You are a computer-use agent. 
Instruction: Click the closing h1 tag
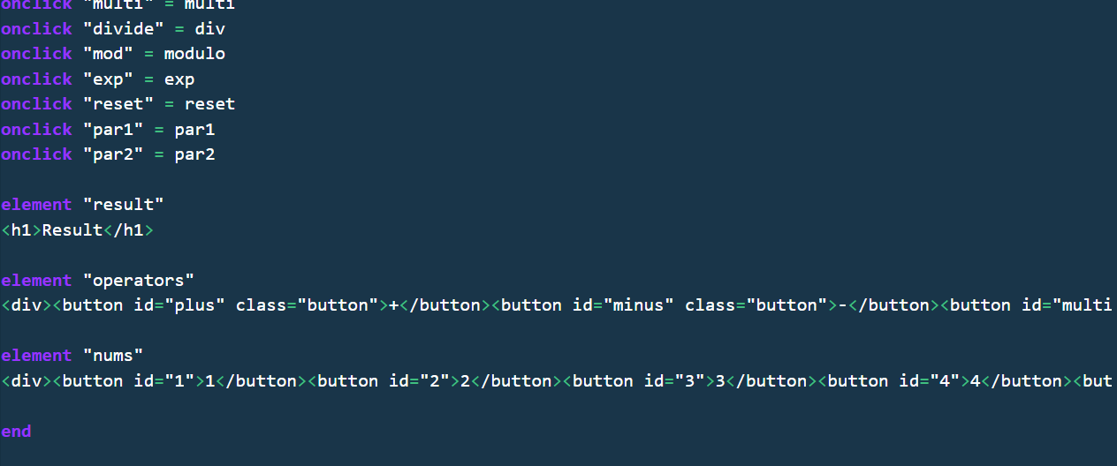(x=128, y=230)
